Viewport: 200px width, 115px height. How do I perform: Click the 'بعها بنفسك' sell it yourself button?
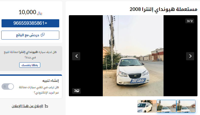pyautogui.click(x=30, y=65)
